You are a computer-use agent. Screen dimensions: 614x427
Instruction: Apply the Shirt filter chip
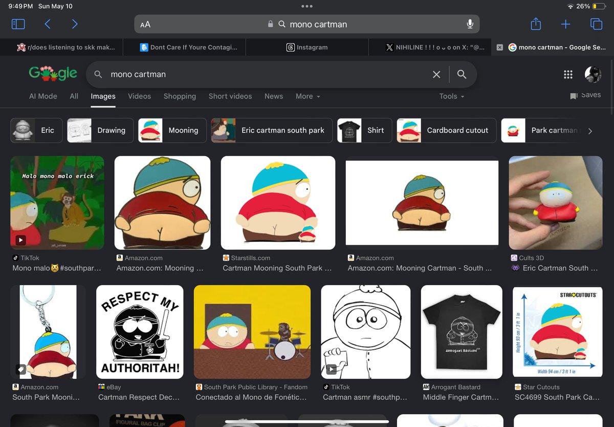(x=365, y=130)
